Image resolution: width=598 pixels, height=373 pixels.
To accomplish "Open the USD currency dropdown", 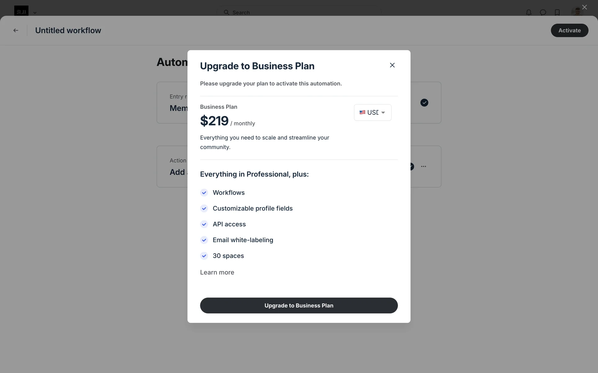I will [x=373, y=113].
